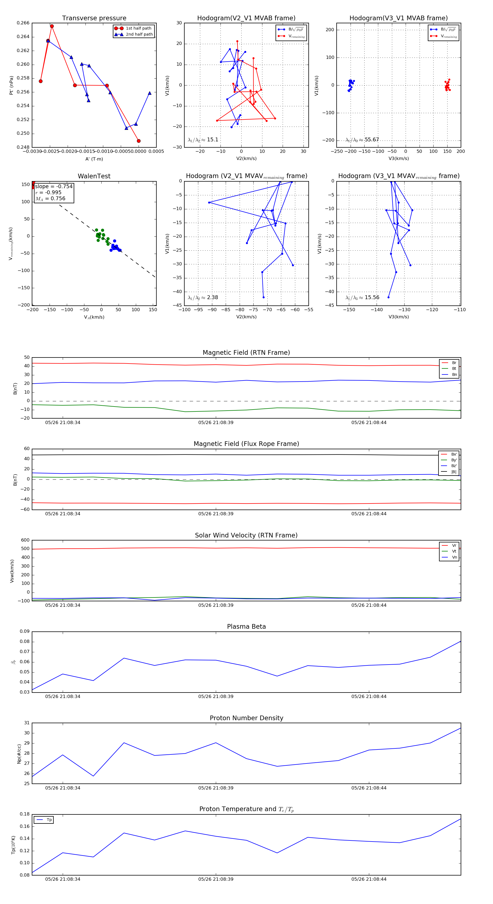493x904 pixels.
Task: Select the '1st half path' legend entry
Action: click(134, 28)
